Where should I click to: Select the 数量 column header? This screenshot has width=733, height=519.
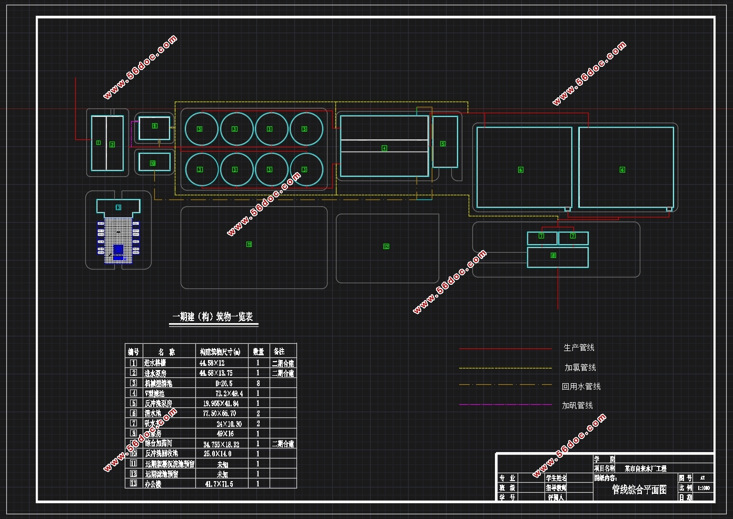(258, 352)
